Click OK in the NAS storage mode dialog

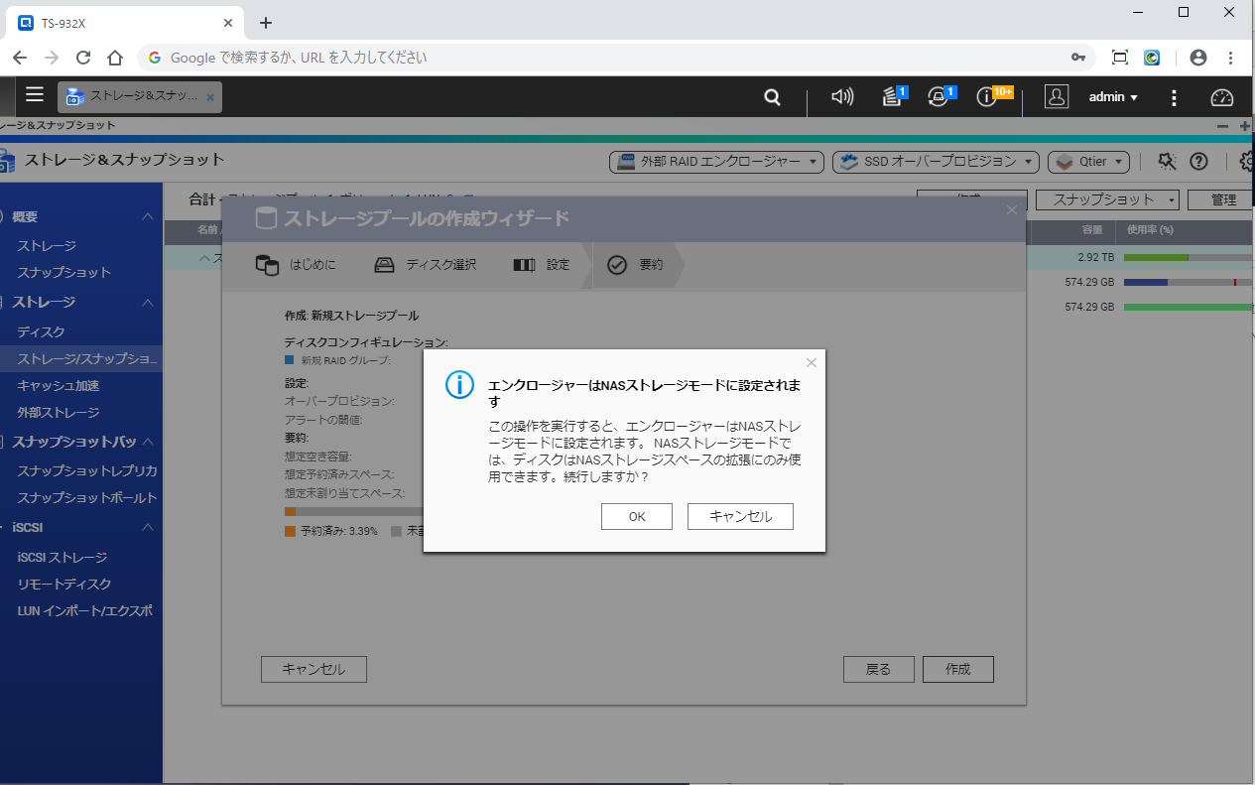point(636,516)
